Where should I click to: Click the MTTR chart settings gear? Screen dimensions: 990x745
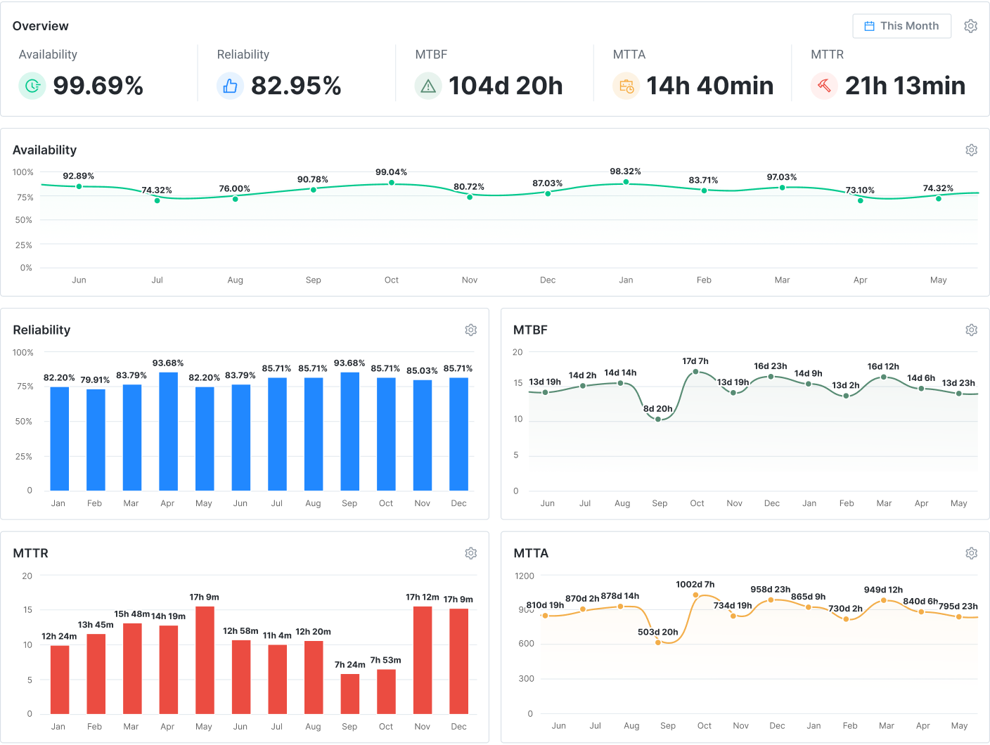(x=470, y=553)
